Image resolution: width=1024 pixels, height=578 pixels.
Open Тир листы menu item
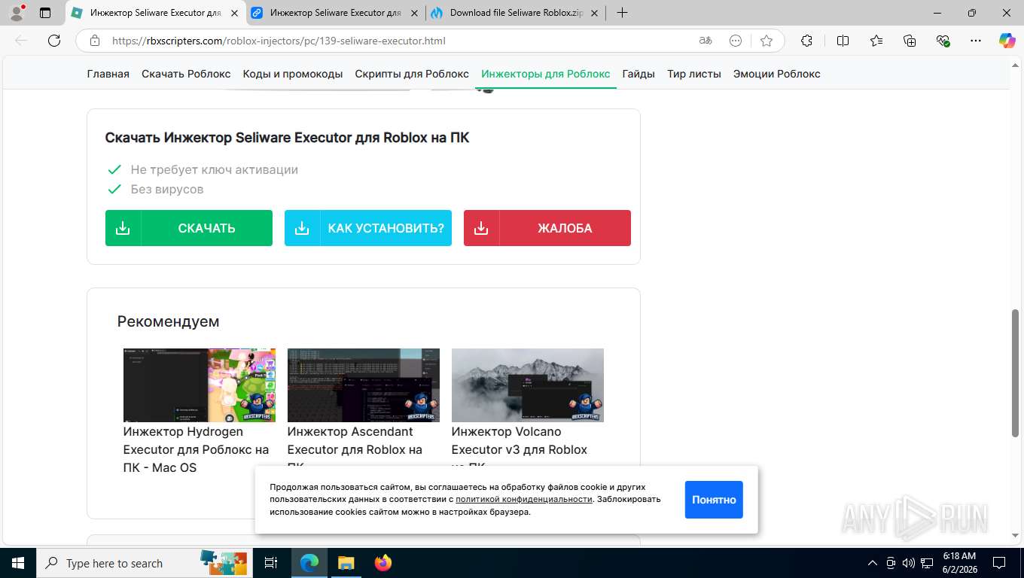[694, 74]
